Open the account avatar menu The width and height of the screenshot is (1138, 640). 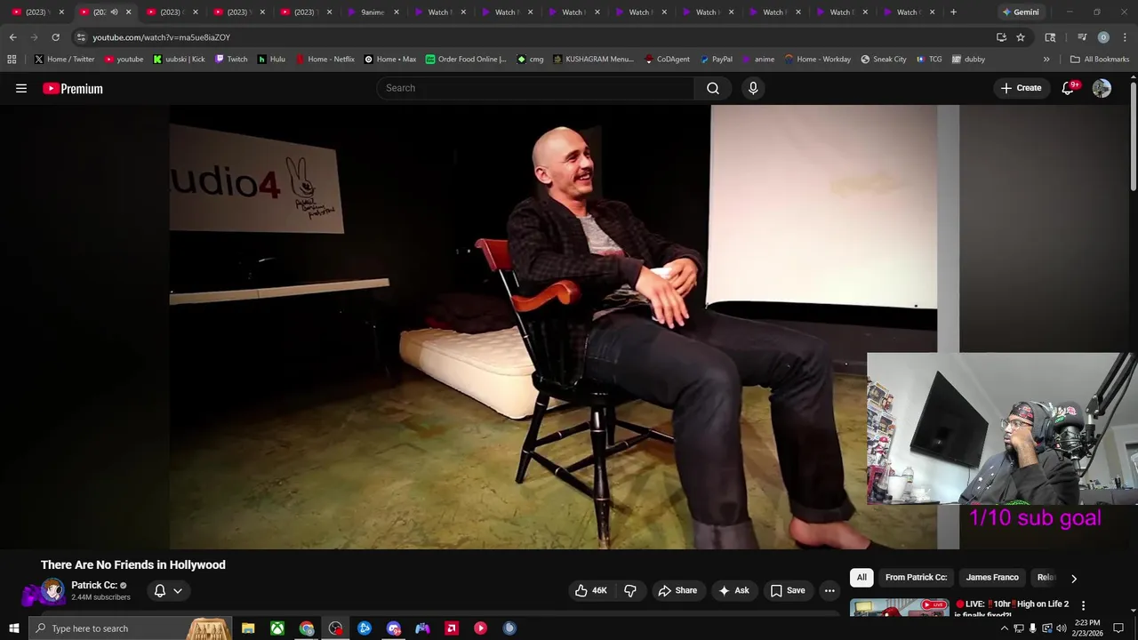coord(1102,88)
